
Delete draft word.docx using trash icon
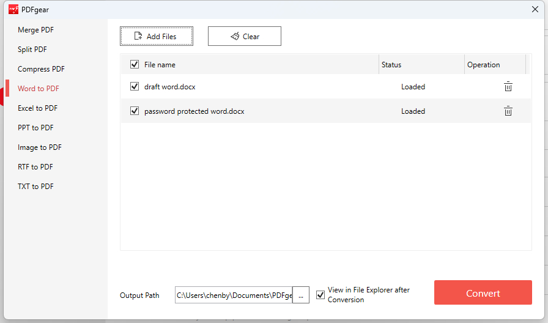[508, 87]
